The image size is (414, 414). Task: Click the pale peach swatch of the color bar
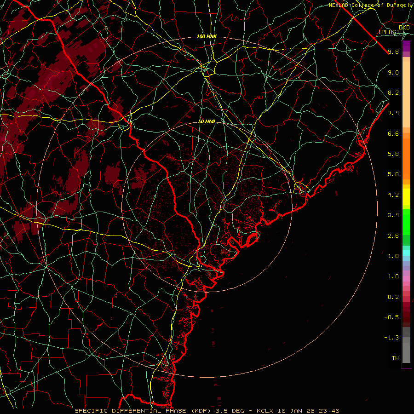(406, 94)
